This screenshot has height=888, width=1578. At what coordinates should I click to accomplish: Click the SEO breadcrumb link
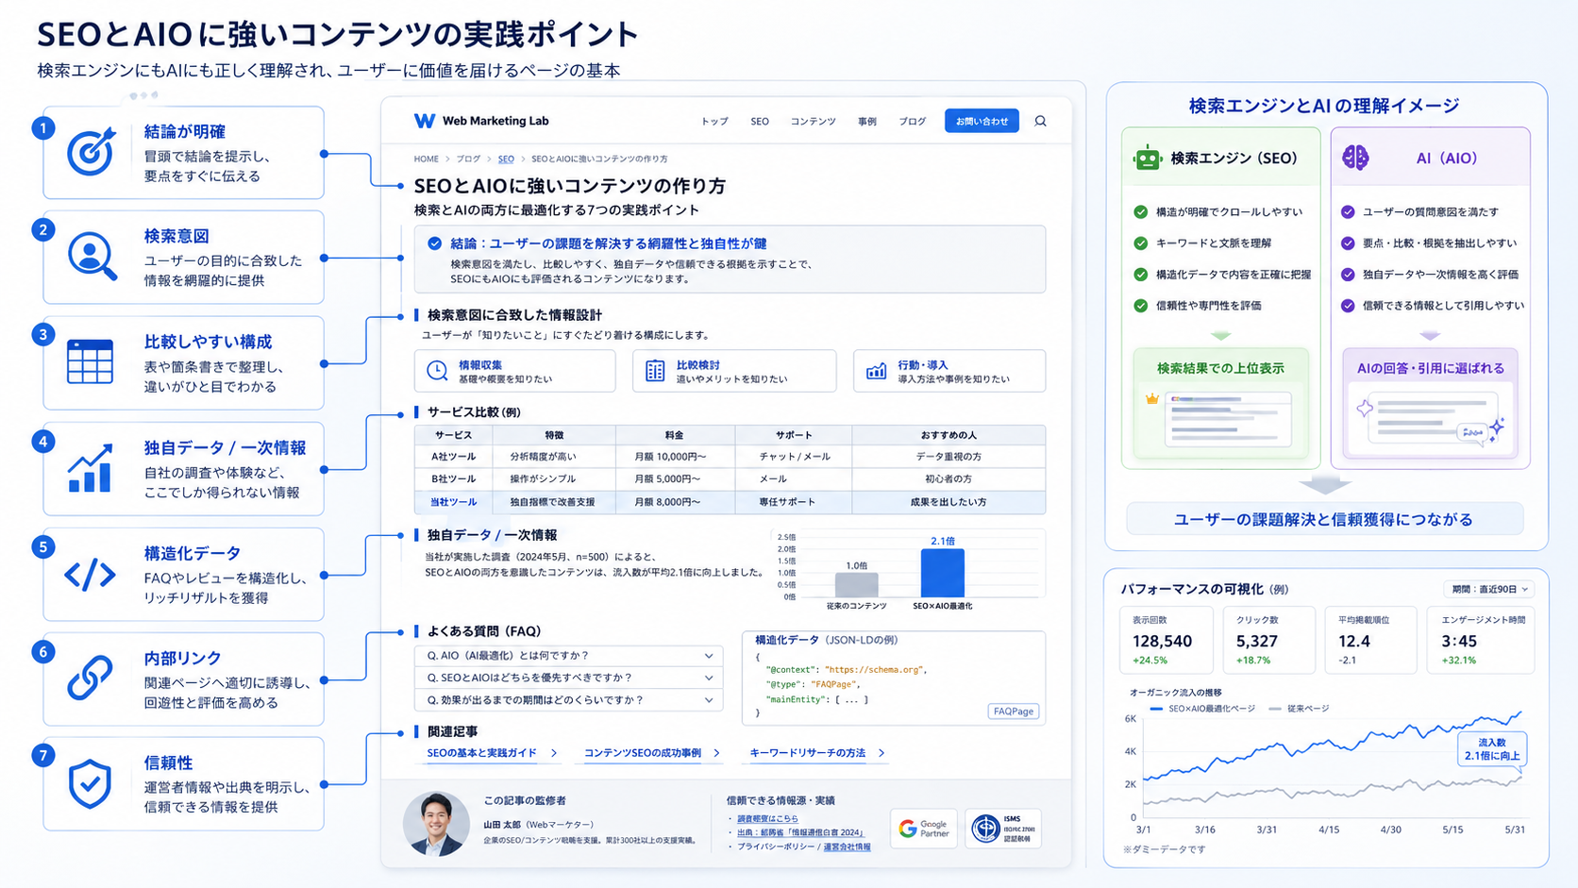click(506, 159)
